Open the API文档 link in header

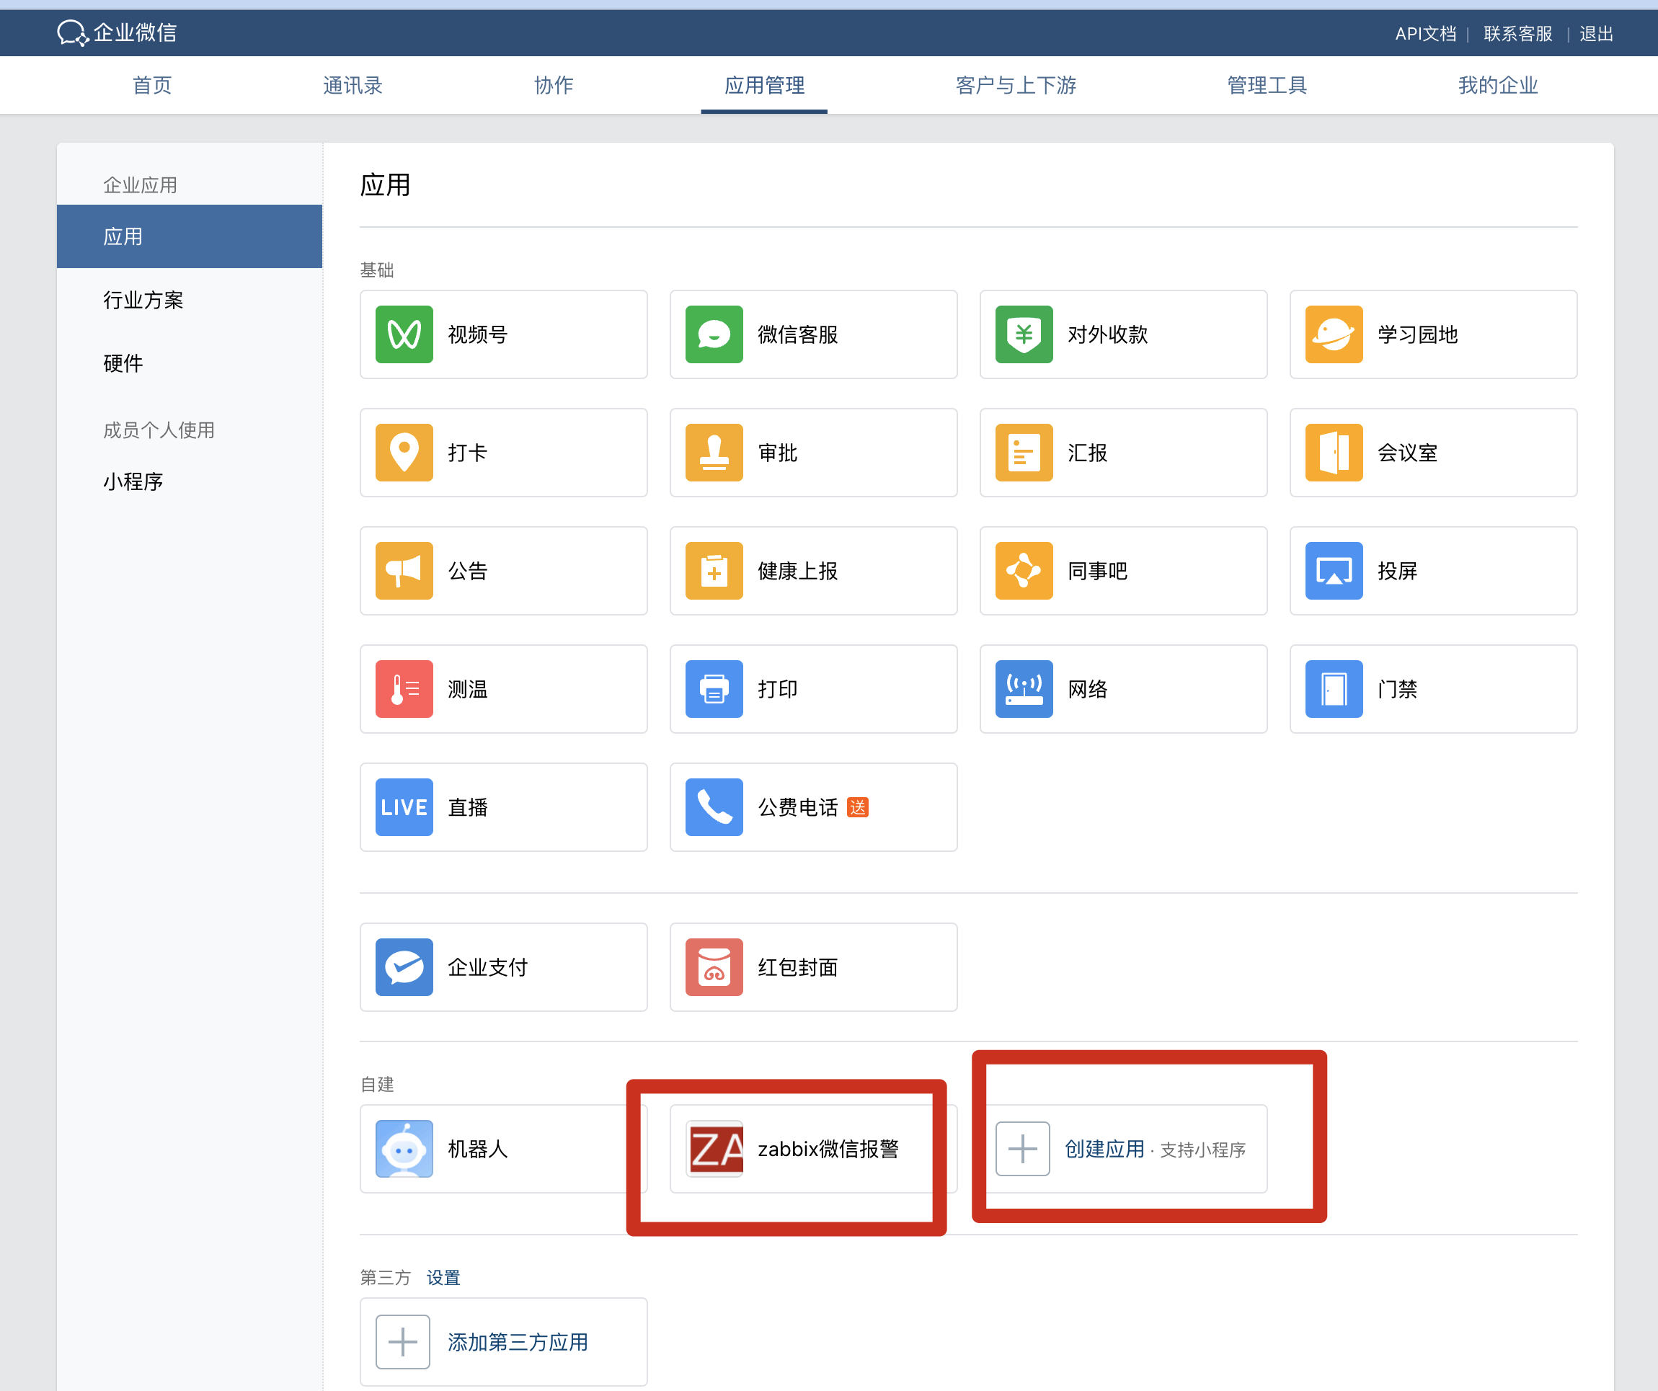(x=1425, y=33)
